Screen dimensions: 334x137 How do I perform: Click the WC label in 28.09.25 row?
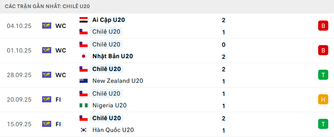[61, 75]
